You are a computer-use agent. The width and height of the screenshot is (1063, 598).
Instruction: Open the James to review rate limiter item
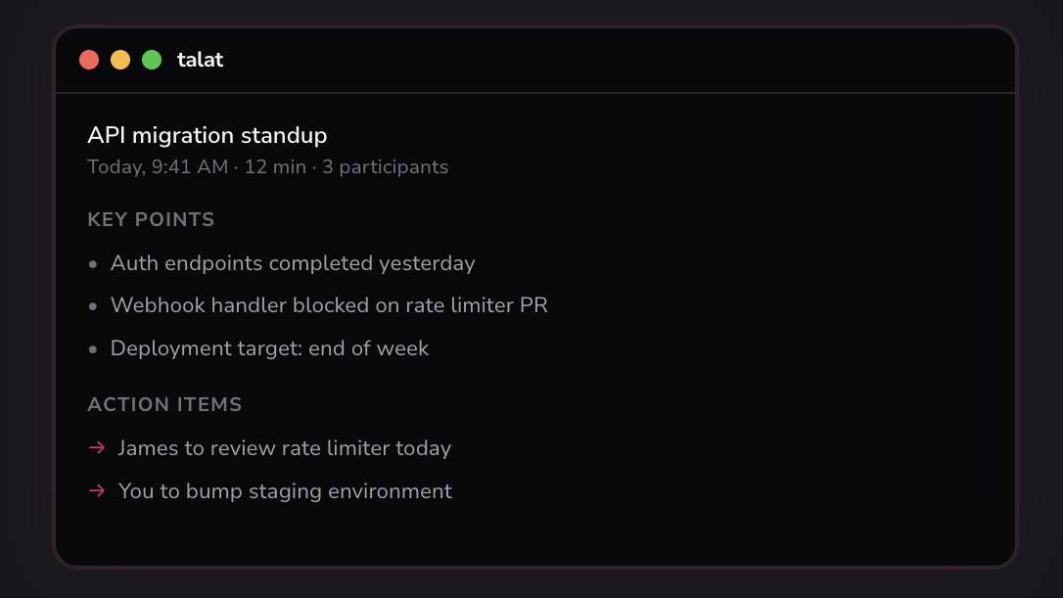(x=284, y=448)
